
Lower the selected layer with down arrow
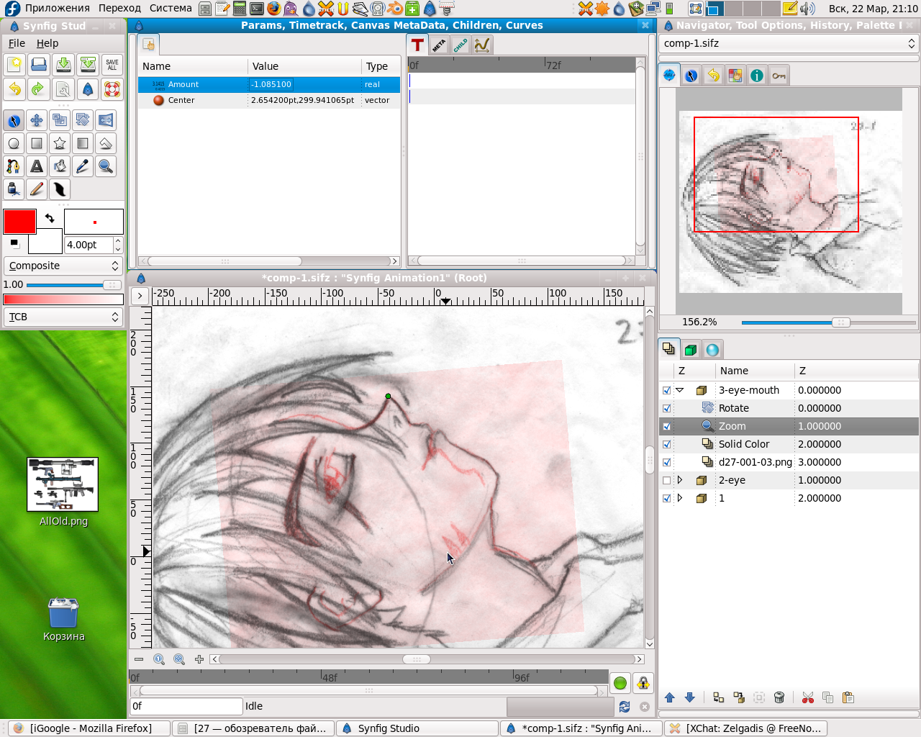point(690,697)
